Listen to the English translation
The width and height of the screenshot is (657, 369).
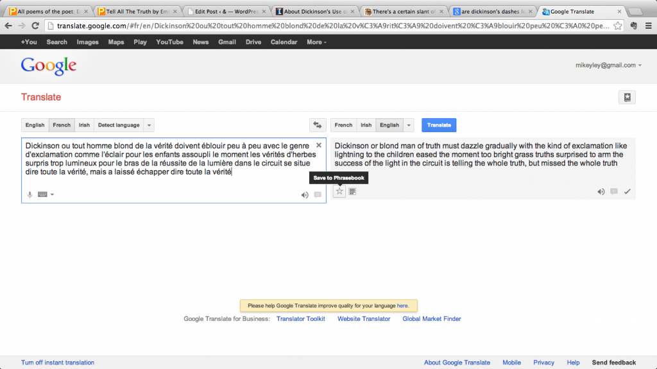[601, 192]
